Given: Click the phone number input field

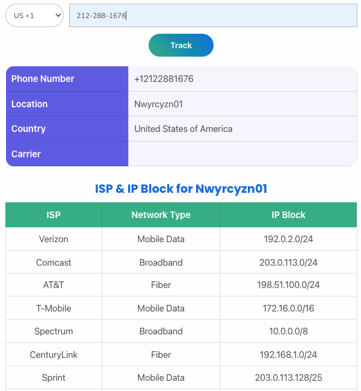Looking at the screenshot, I should (213, 16).
